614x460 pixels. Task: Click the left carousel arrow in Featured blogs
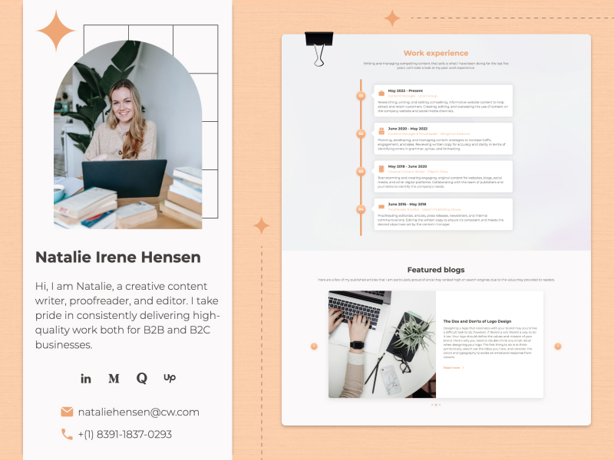tap(315, 345)
